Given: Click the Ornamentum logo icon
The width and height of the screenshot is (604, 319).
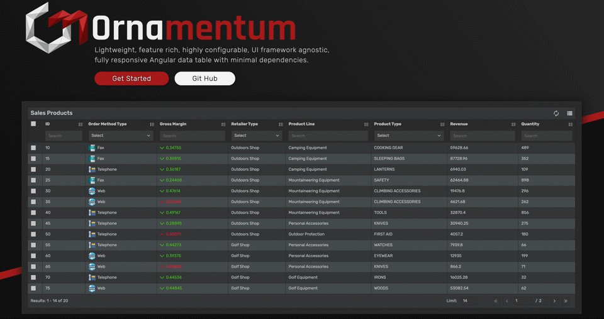Looking at the screenshot, I should [x=57, y=28].
